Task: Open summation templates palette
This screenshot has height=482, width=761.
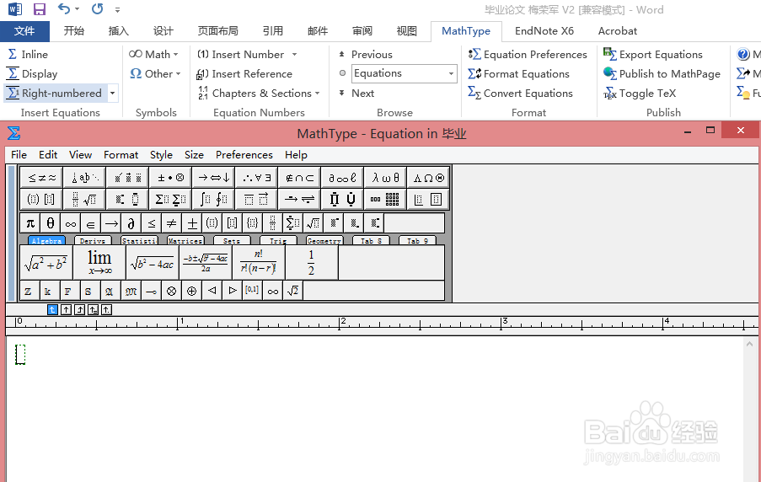Action: pyautogui.click(x=170, y=199)
